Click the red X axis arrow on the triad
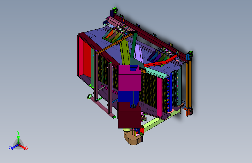252x163 pixels. click(x=22, y=147)
